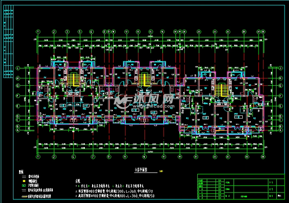The image size is (289, 203).
Task: Click the legend heading above the symbols
Action: tap(21, 172)
